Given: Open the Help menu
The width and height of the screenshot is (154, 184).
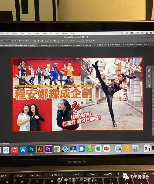Looking at the screenshot, I should point(73,34).
